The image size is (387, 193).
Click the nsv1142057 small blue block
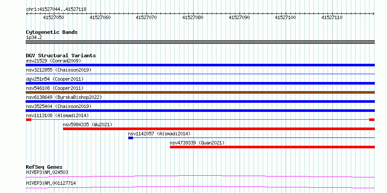click(130, 138)
